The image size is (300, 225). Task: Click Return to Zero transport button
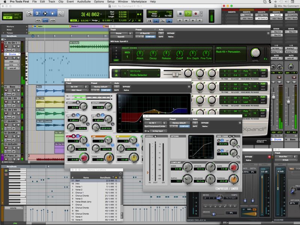click(180, 20)
